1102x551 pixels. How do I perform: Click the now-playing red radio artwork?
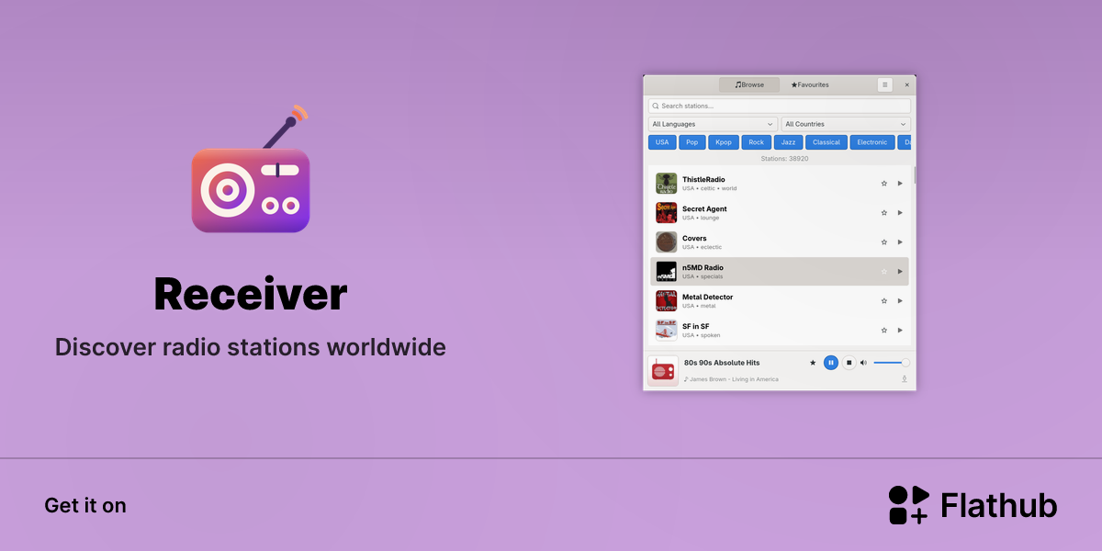point(663,371)
